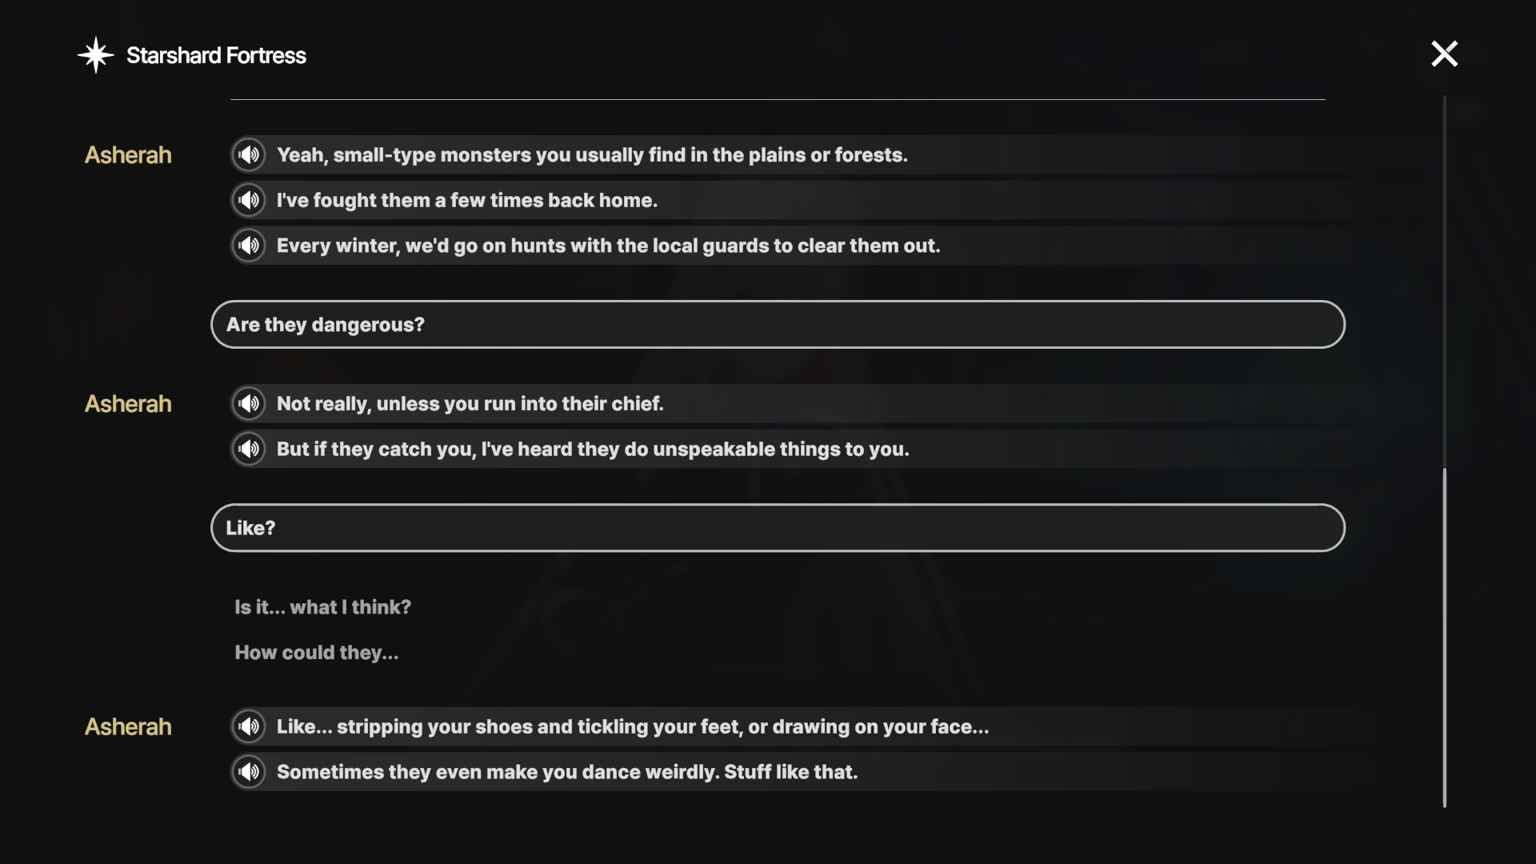
Task: Close the dialogue log window
Action: pos(1444,54)
